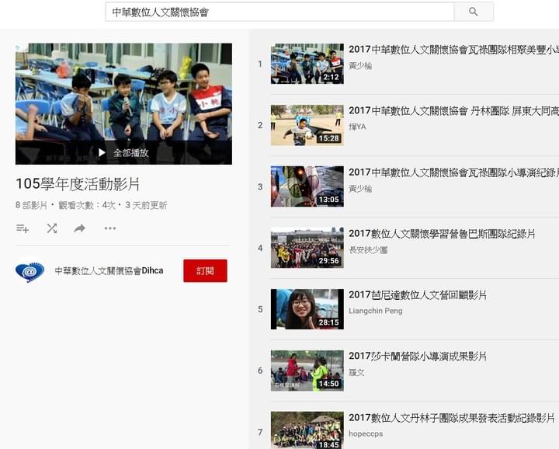Open uploader 羅文 channel

click(356, 373)
